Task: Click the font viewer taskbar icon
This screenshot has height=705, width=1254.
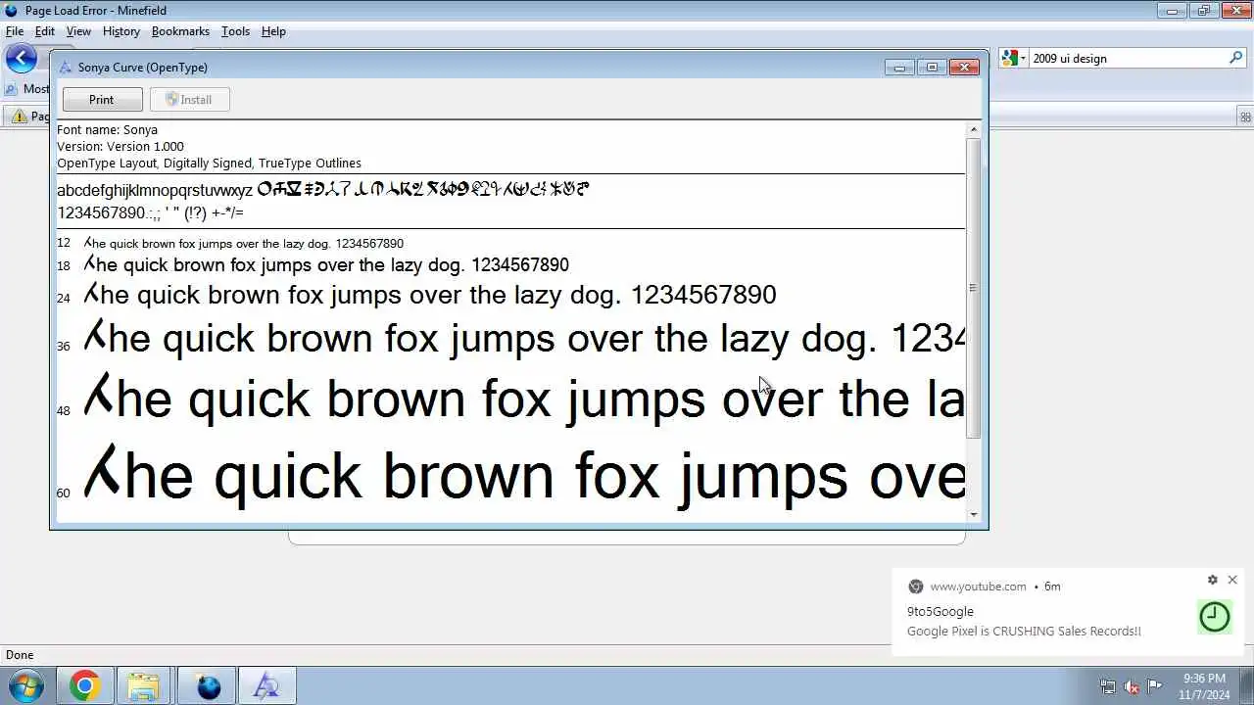Action: coord(265,686)
